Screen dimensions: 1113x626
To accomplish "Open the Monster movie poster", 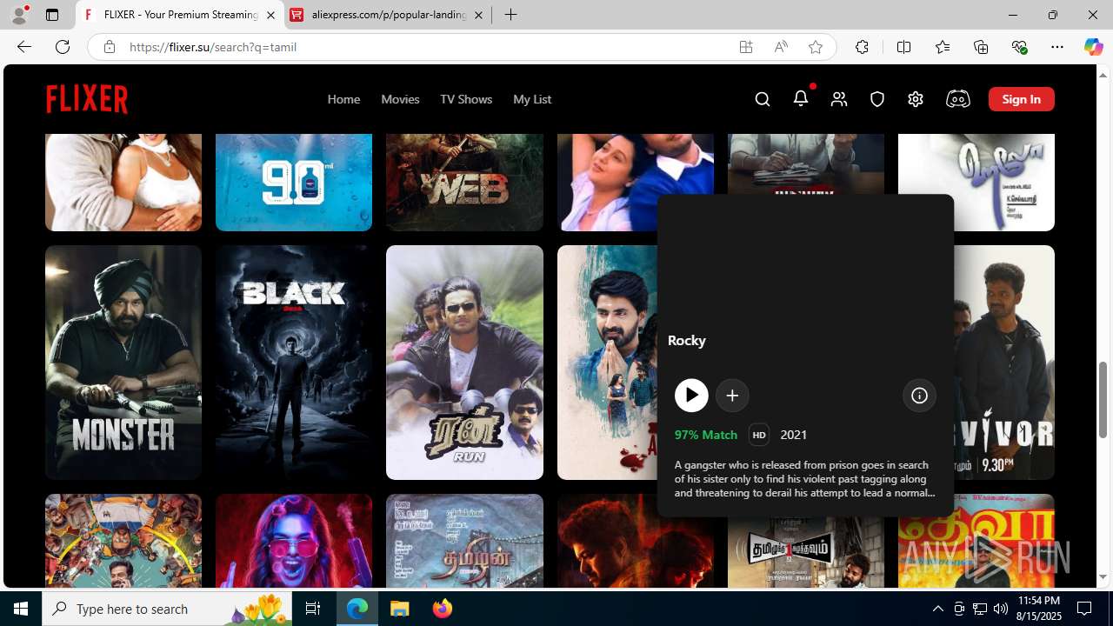I will pyautogui.click(x=123, y=363).
